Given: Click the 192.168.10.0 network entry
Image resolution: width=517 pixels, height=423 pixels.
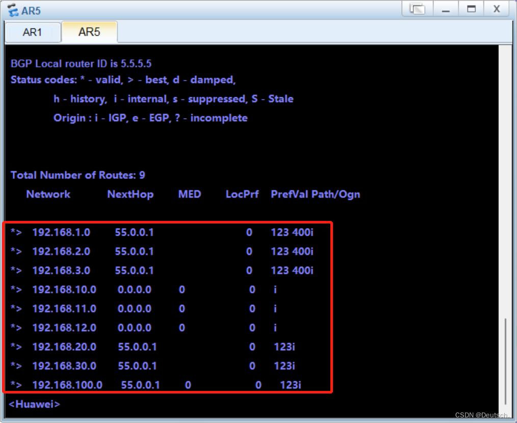Looking at the screenshot, I should pos(64,290).
